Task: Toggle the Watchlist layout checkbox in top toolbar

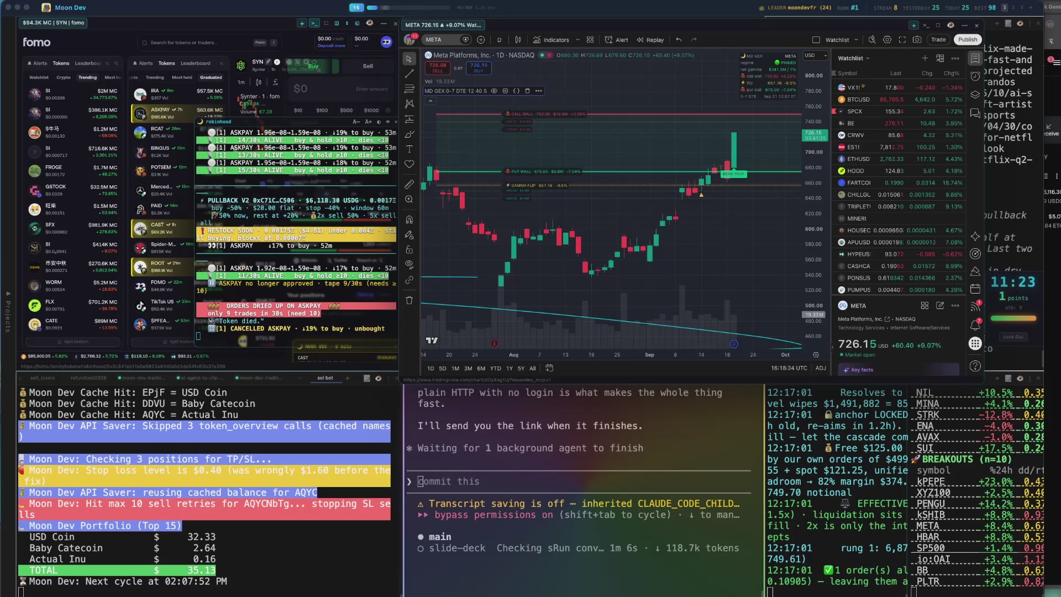Action: 816,40
